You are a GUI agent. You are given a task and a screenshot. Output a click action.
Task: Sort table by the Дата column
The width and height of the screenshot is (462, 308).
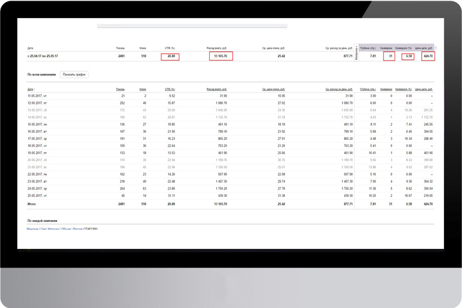click(31, 89)
